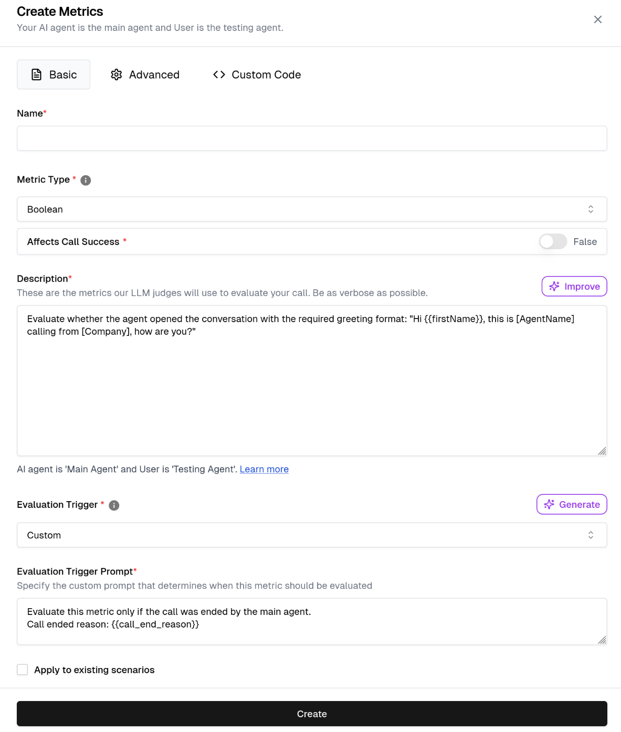Click the Evaluation Trigger info icon

click(114, 505)
